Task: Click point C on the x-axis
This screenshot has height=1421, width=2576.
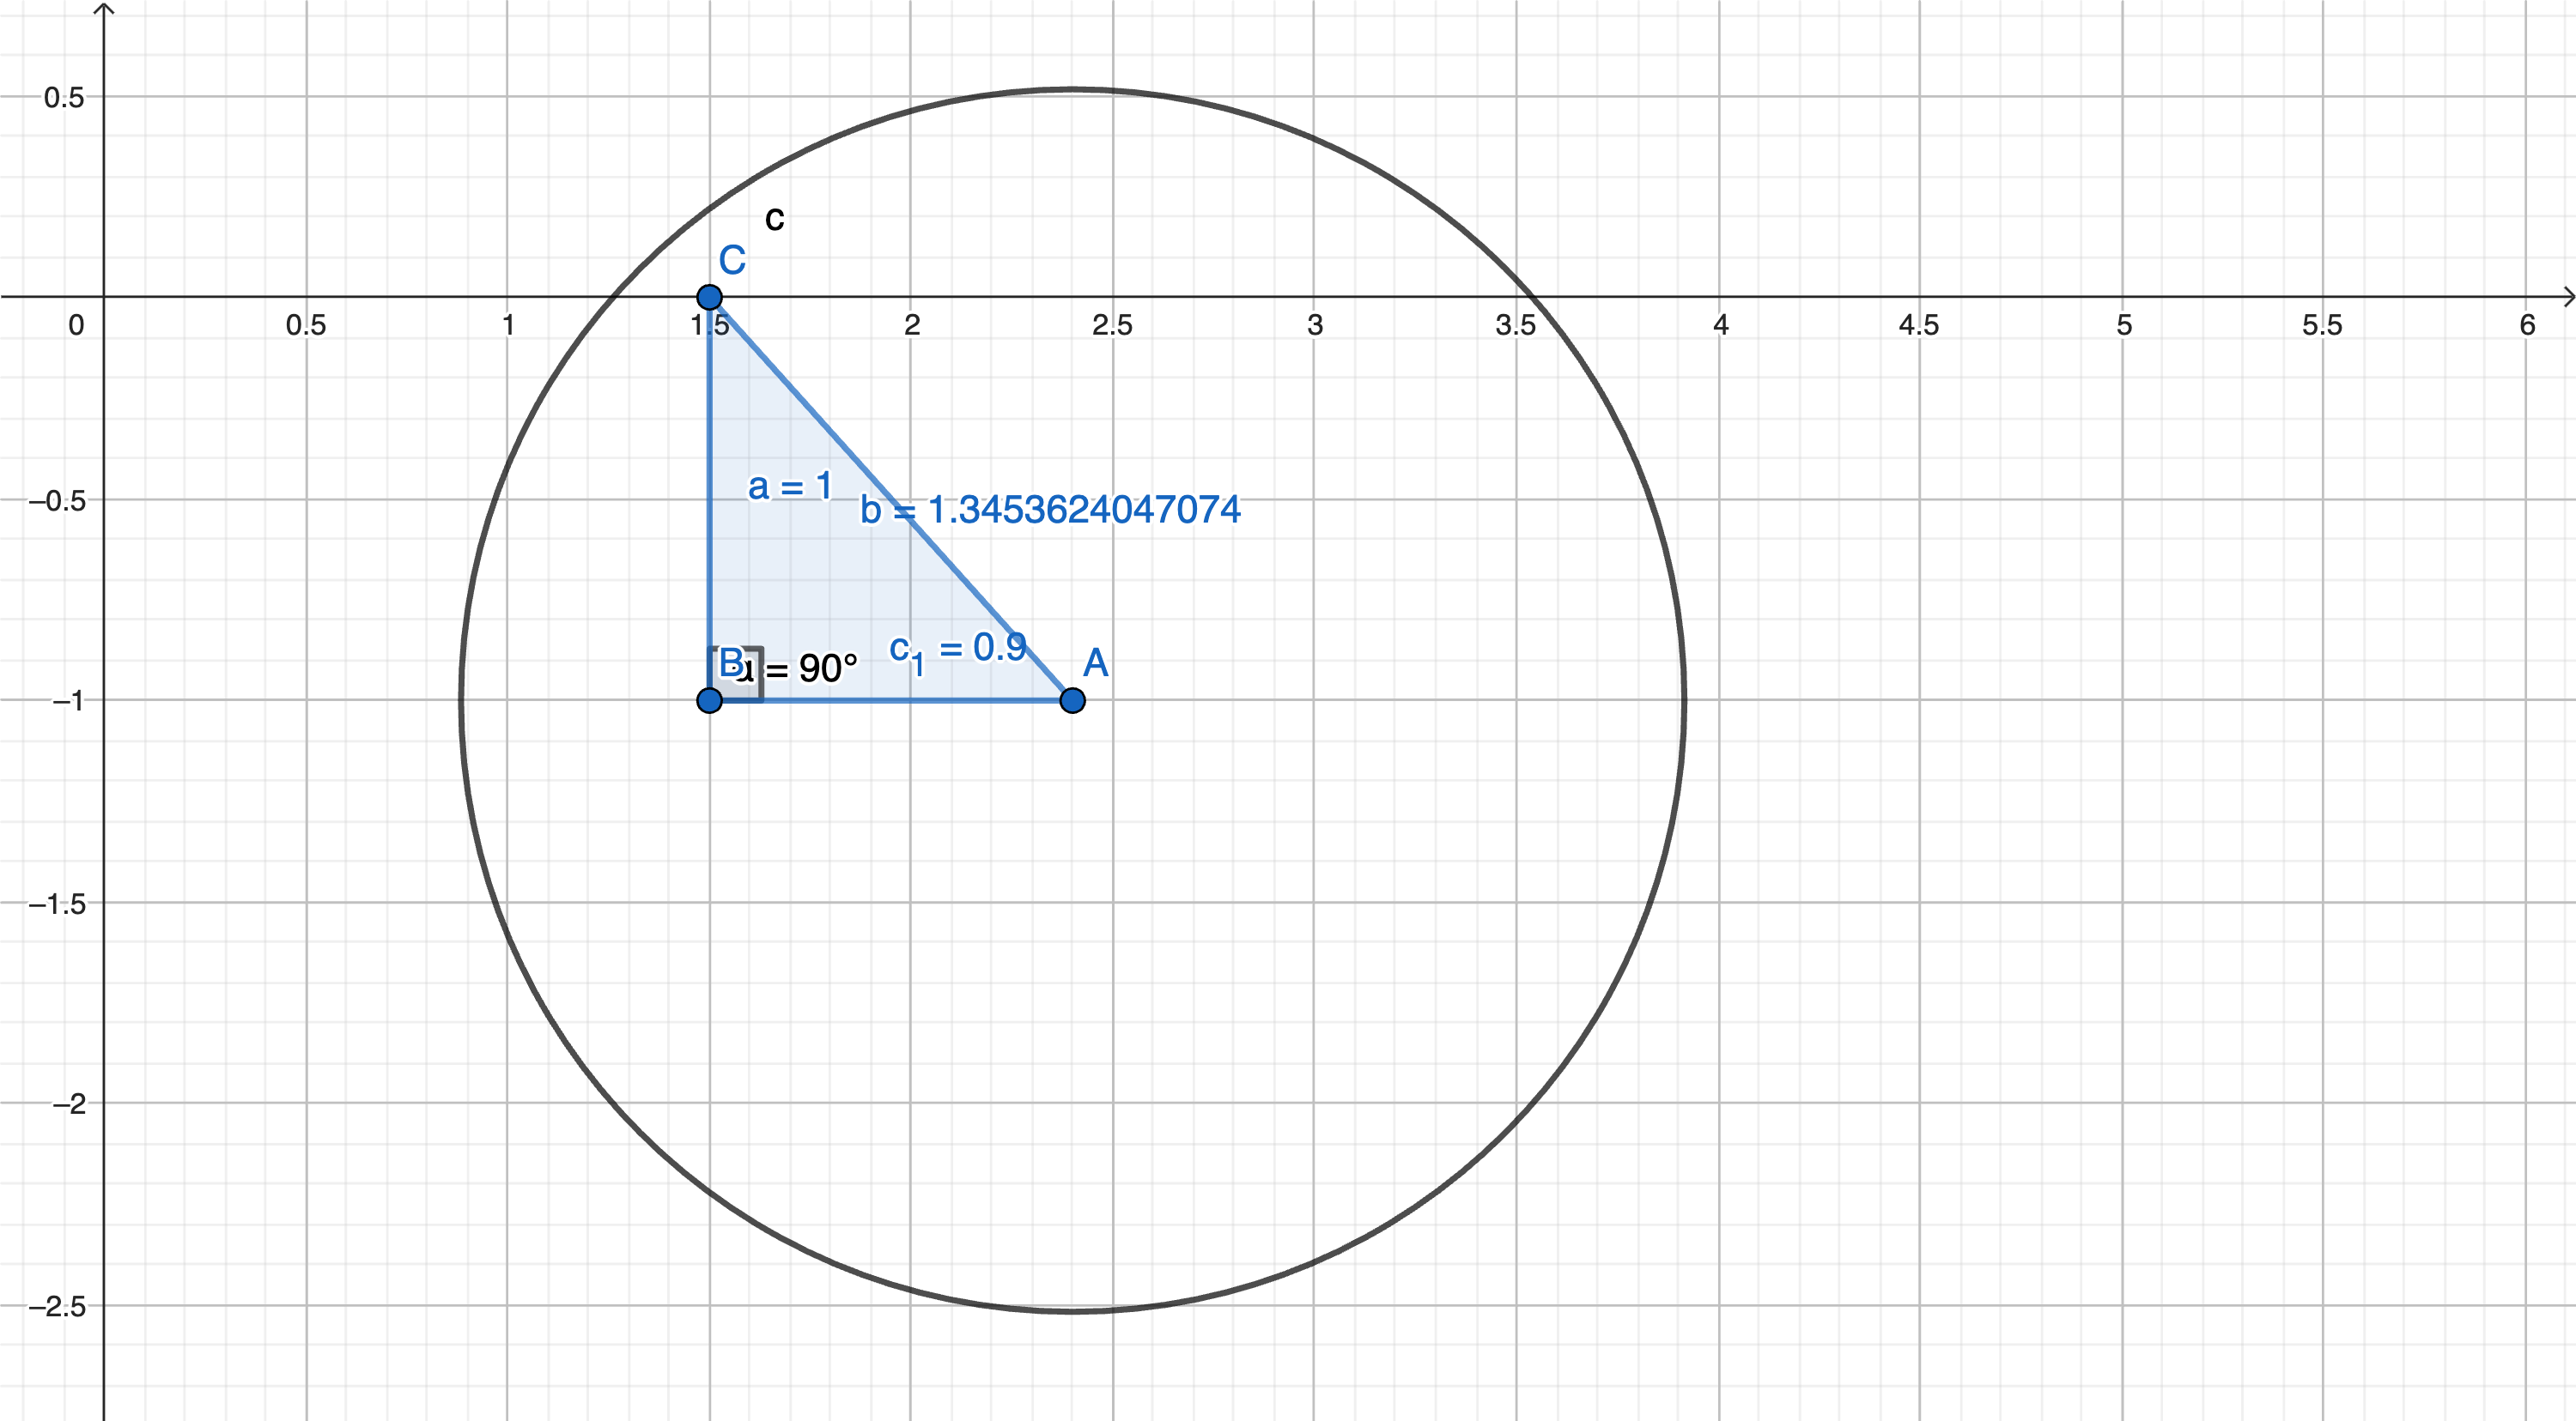Action: click(x=709, y=297)
